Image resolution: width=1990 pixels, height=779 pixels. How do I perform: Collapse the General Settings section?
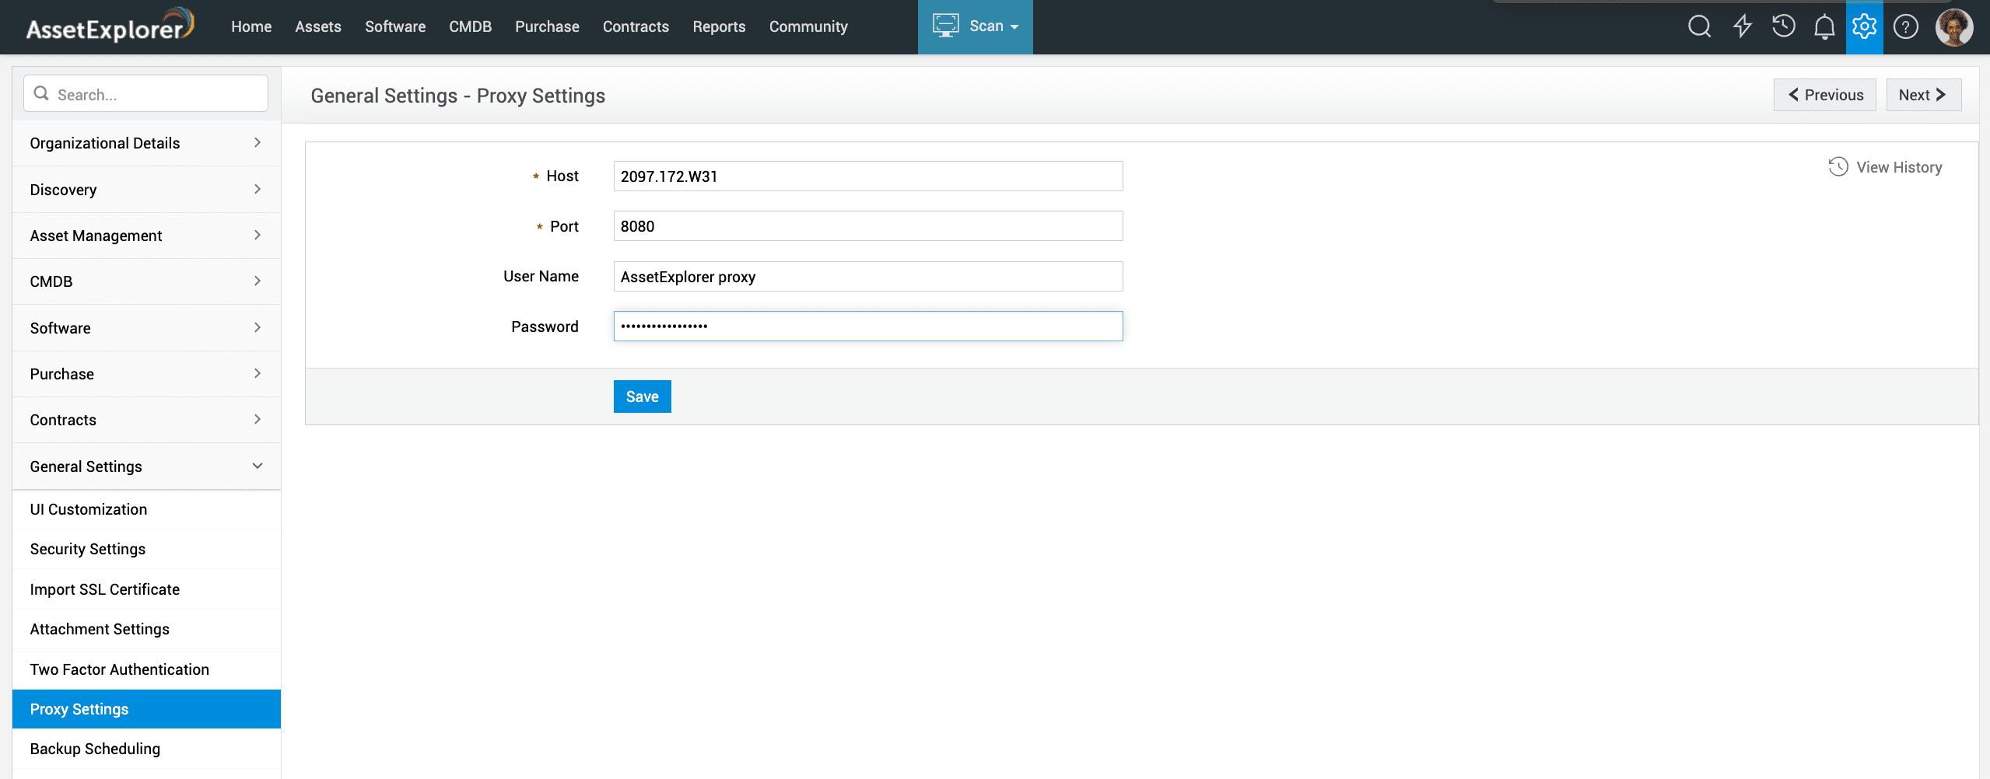[146, 466]
